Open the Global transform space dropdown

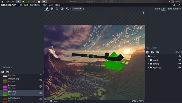coord(77,9)
